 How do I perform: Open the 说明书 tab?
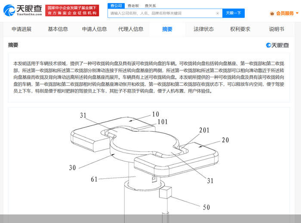coord(276,29)
